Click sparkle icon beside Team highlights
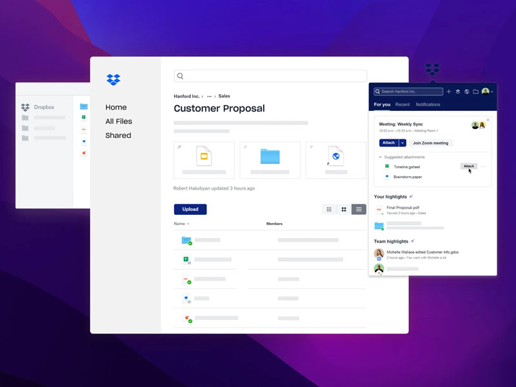Screen dimensions: 516x387 (413, 241)
